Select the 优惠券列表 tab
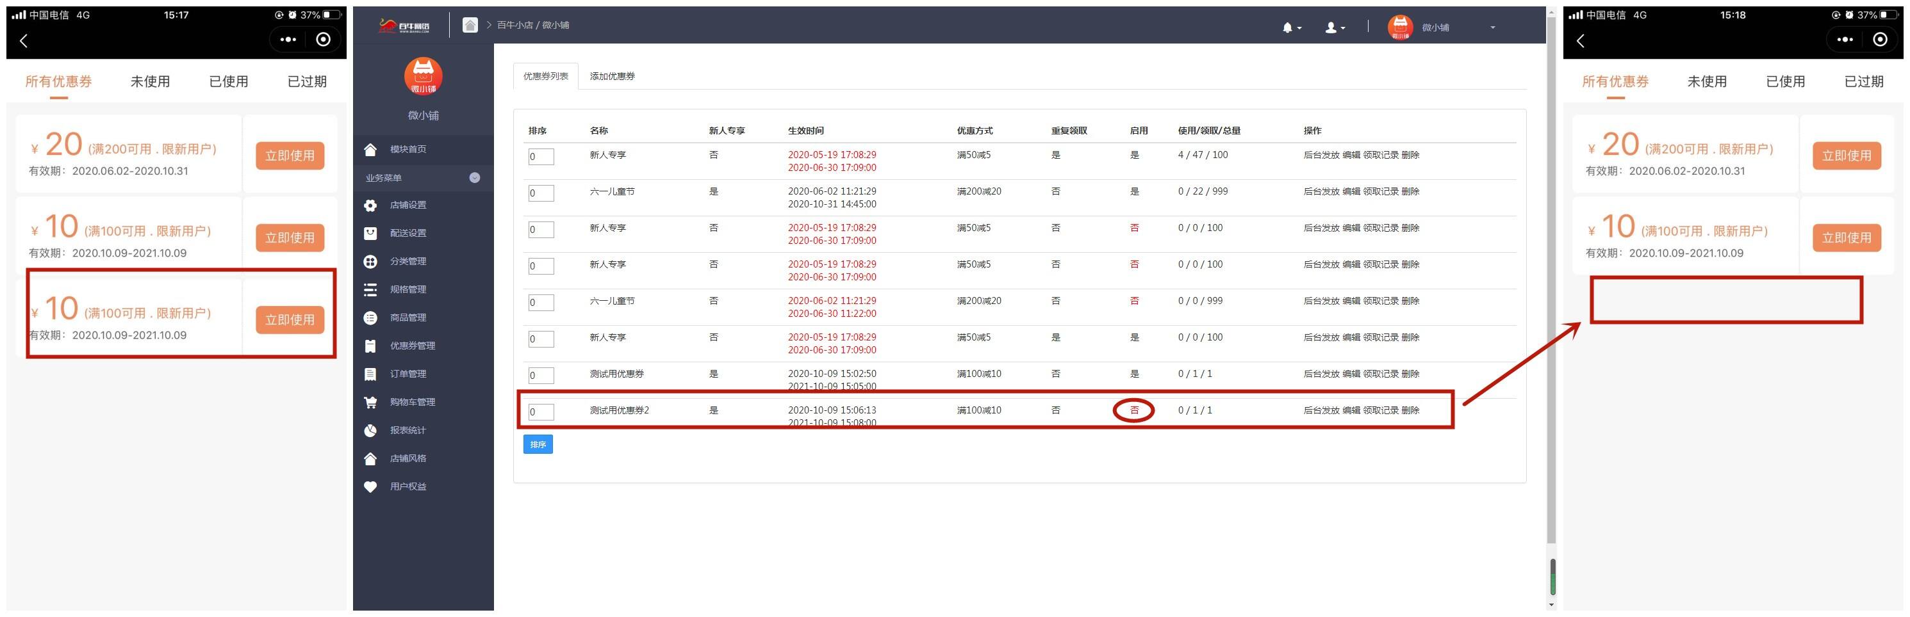The width and height of the screenshot is (1910, 617). 546,76
